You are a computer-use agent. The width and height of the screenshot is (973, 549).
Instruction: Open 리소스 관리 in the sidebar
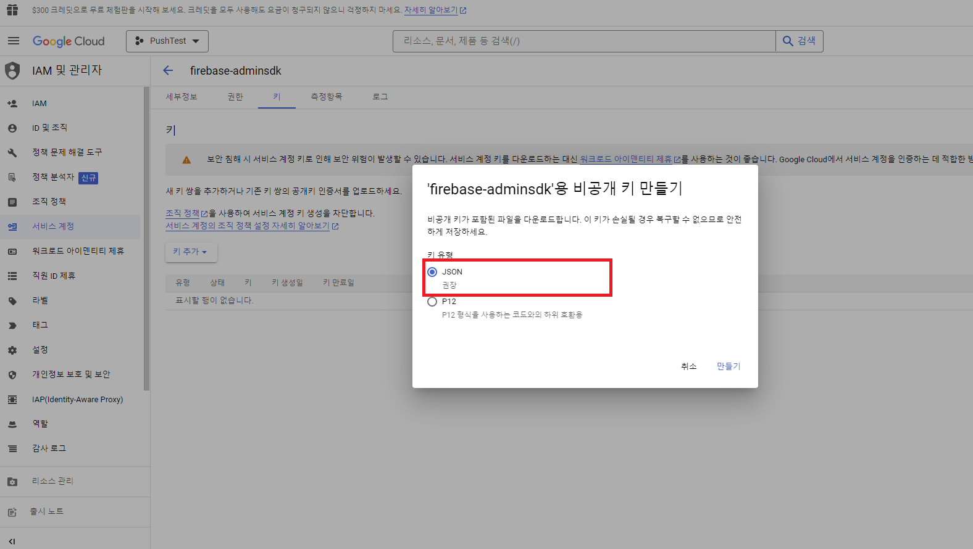pos(75,482)
